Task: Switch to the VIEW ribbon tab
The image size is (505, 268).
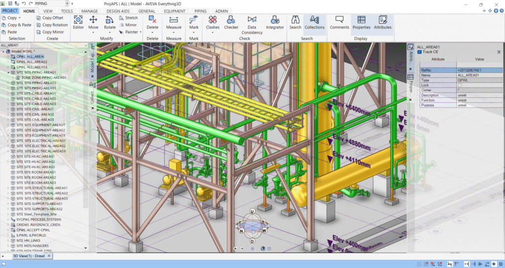Action: 48,11
